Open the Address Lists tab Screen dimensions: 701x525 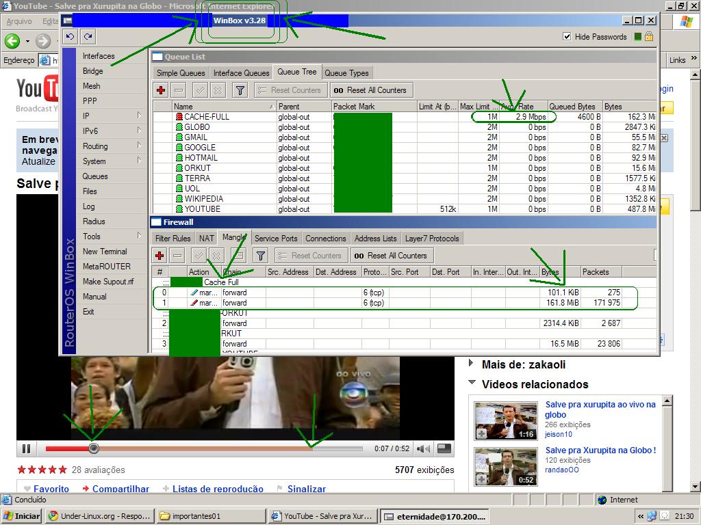point(376,239)
